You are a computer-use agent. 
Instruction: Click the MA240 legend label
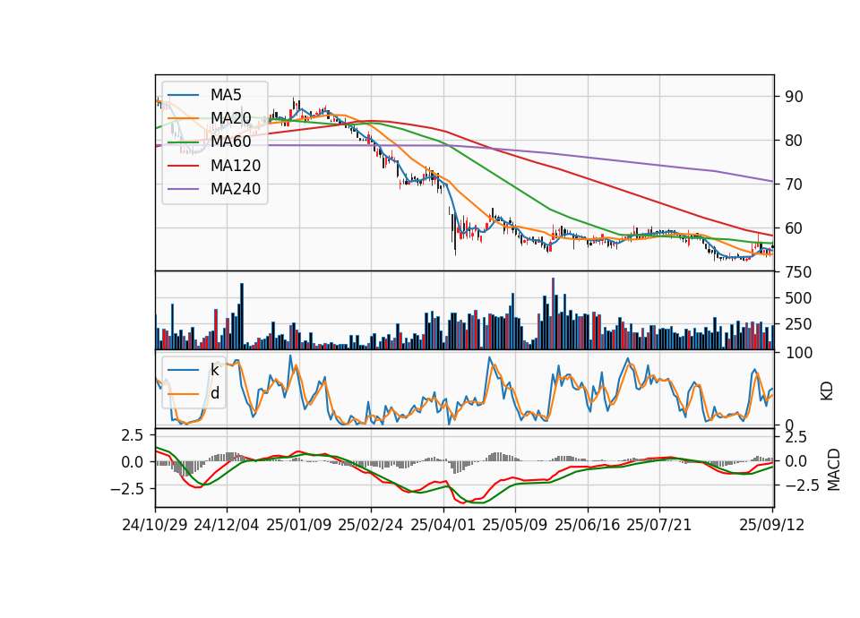coord(236,189)
